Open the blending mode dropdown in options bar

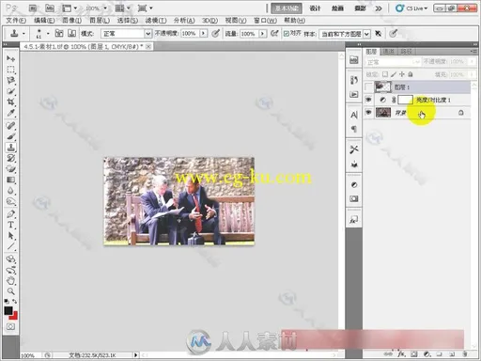[x=126, y=33]
